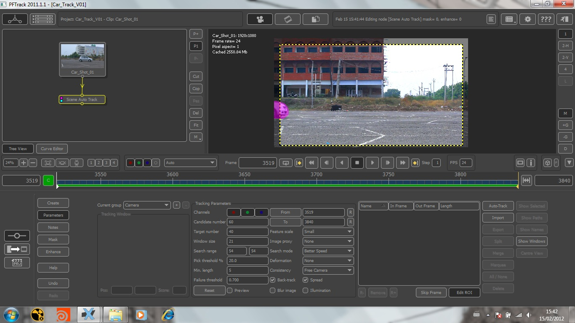Open the Parameters section
This screenshot has width=575, height=323.
tap(53, 215)
